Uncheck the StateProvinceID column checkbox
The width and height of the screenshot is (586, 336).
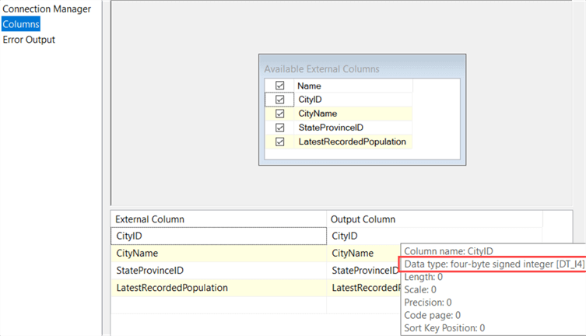[279, 128]
